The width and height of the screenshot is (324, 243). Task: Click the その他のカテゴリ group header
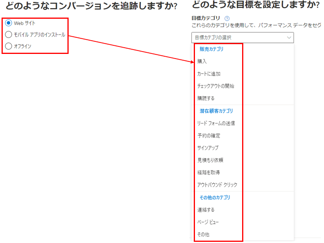[215, 198]
